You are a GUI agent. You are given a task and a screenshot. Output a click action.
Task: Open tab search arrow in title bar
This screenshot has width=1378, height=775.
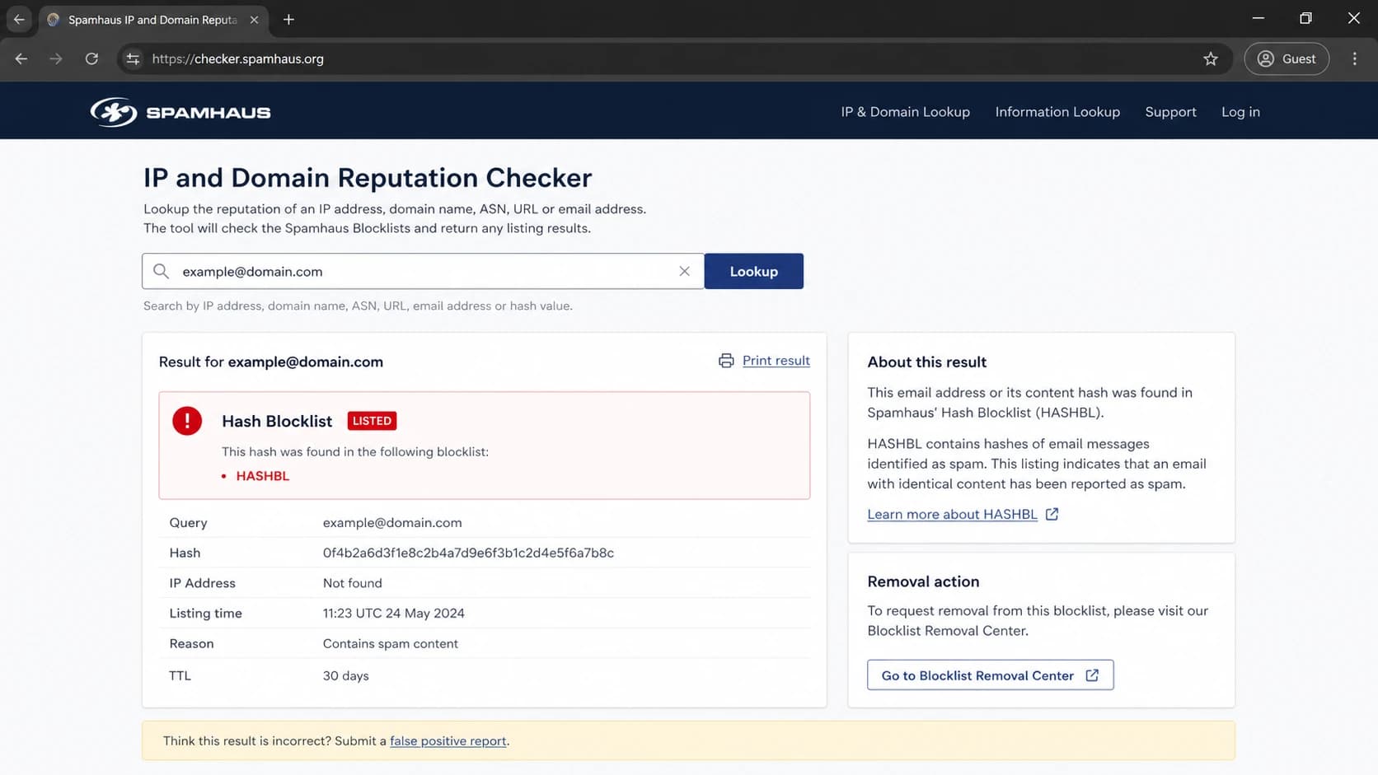pos(19,20)
